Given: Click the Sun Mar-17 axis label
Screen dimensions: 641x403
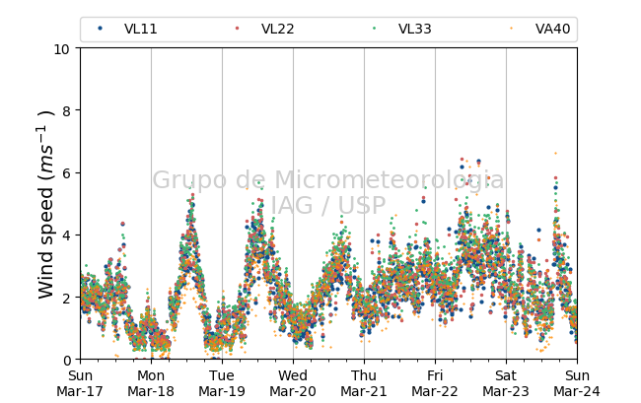Looking at the screenshot, I should click(80, 383).
